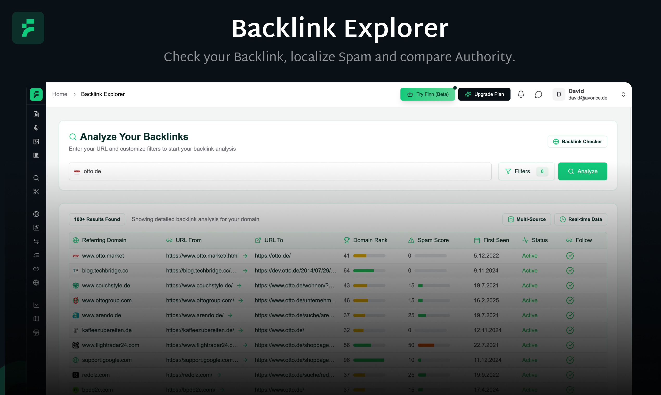This screenshot has width=661, height=395.
Task: Click redolz.com referring domain
Action: (x=96, y=375)
